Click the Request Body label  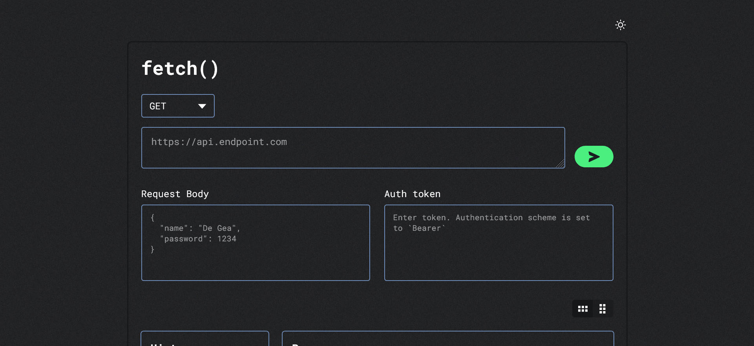[175, 194]
